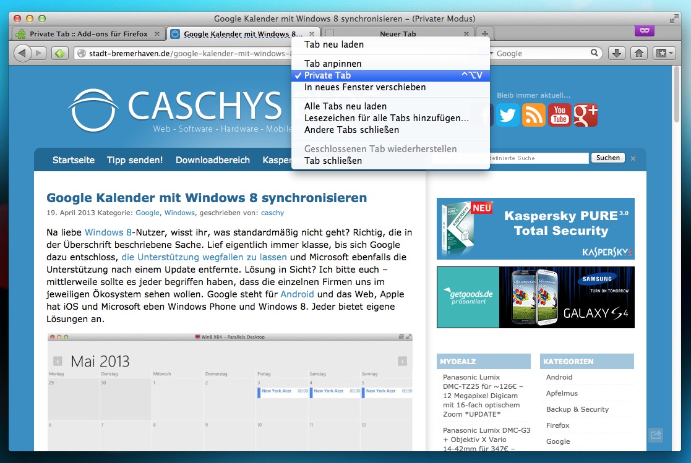Click the purple private browsing mask icon
The width and height of the screenshot is (691, 463).
tap(645, 30)
